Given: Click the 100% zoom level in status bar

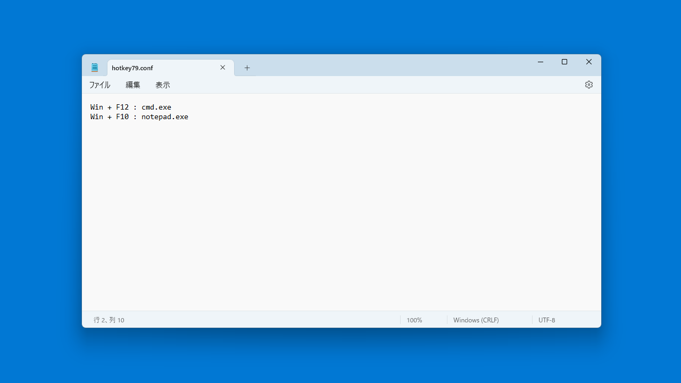Looking at the screenshot, I should pyautogui.click(x=414, y=320).
